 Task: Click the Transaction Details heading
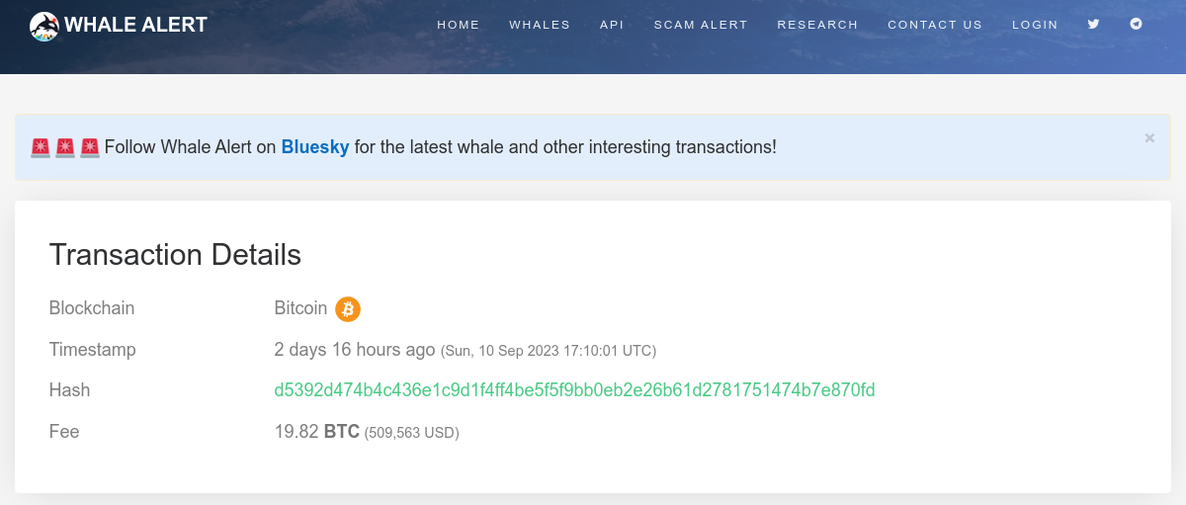click(175, 254)
